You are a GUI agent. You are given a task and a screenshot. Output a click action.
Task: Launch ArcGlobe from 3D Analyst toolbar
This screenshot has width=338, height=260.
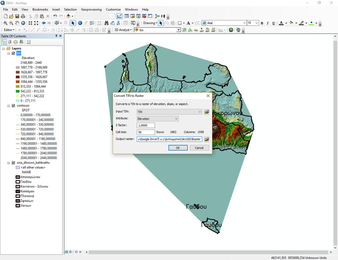tap(238, 30)
